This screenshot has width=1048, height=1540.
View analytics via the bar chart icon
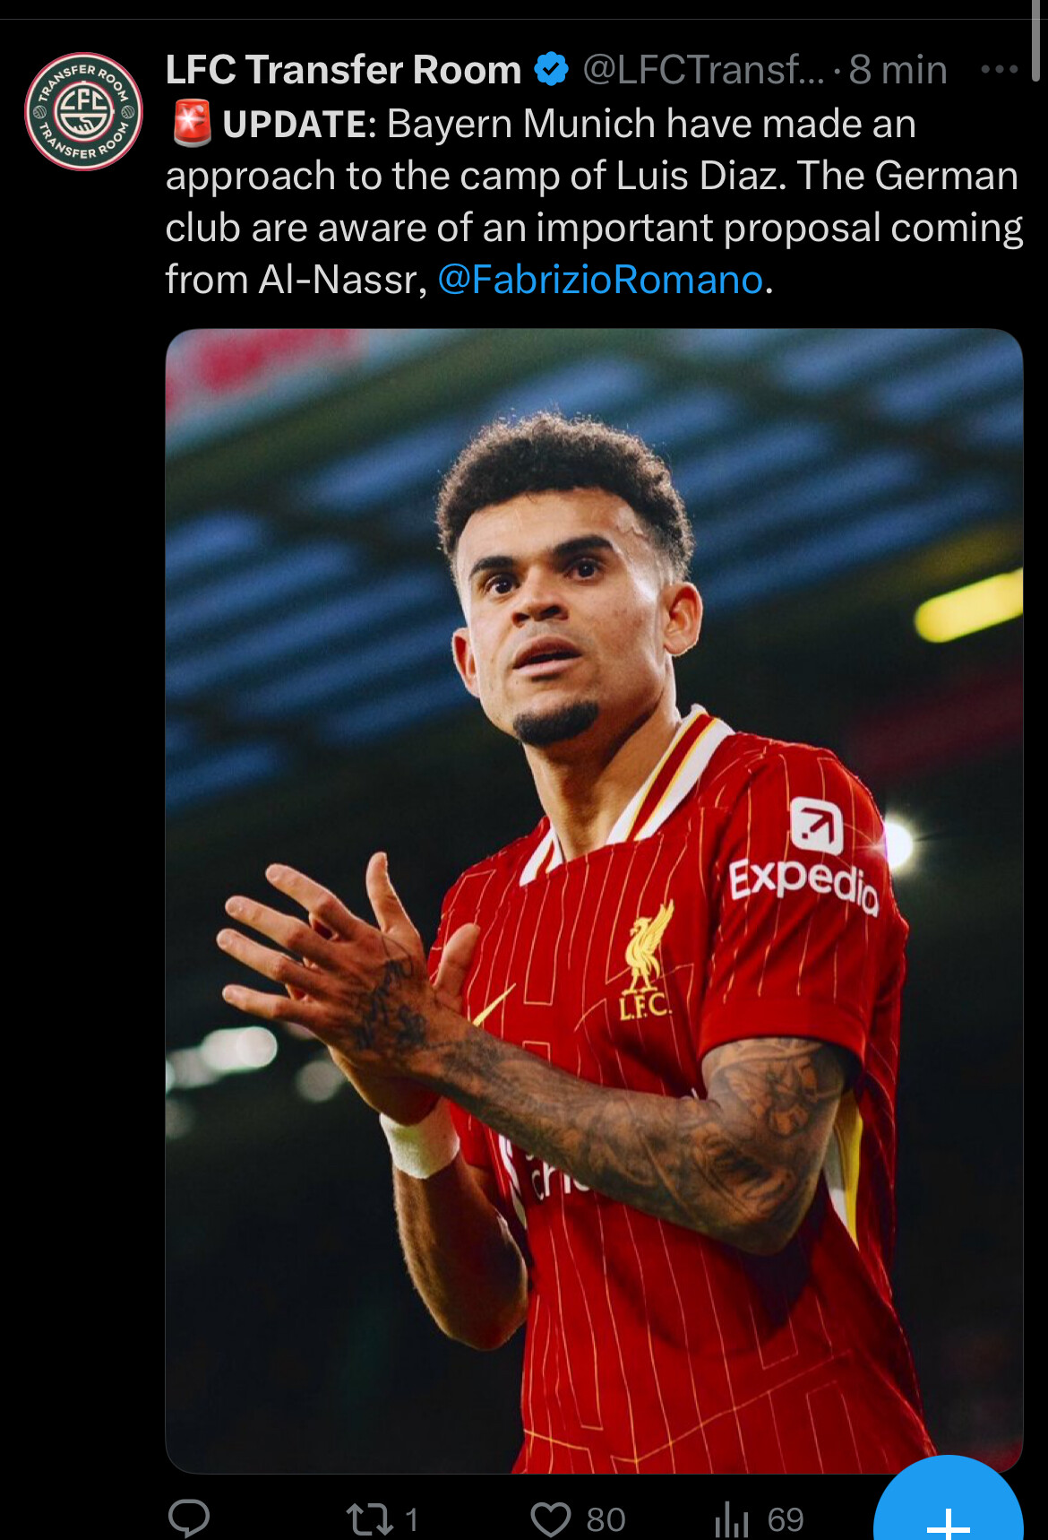click(731, 1519)
